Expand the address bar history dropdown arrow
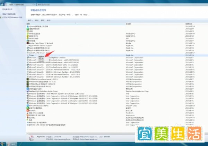The height and width of the screenshot is (146, 208). click(x=33, y=4)
